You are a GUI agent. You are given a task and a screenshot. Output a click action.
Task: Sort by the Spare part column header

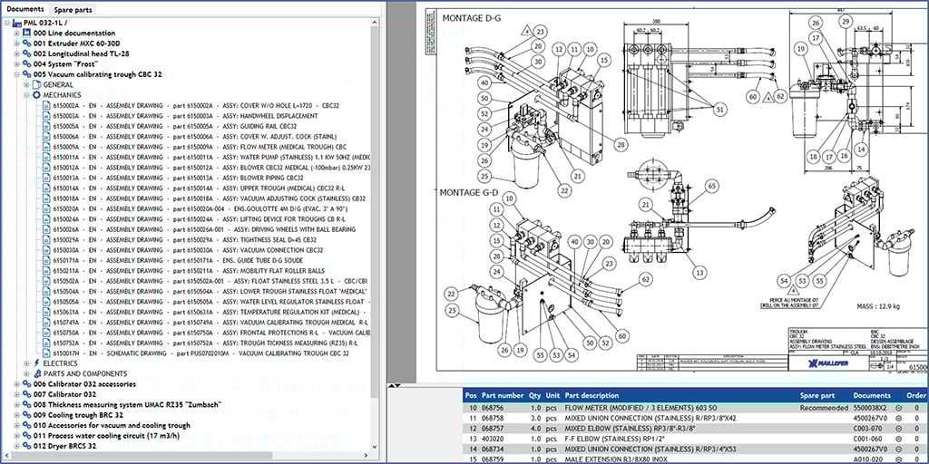(x=817, y=395)
